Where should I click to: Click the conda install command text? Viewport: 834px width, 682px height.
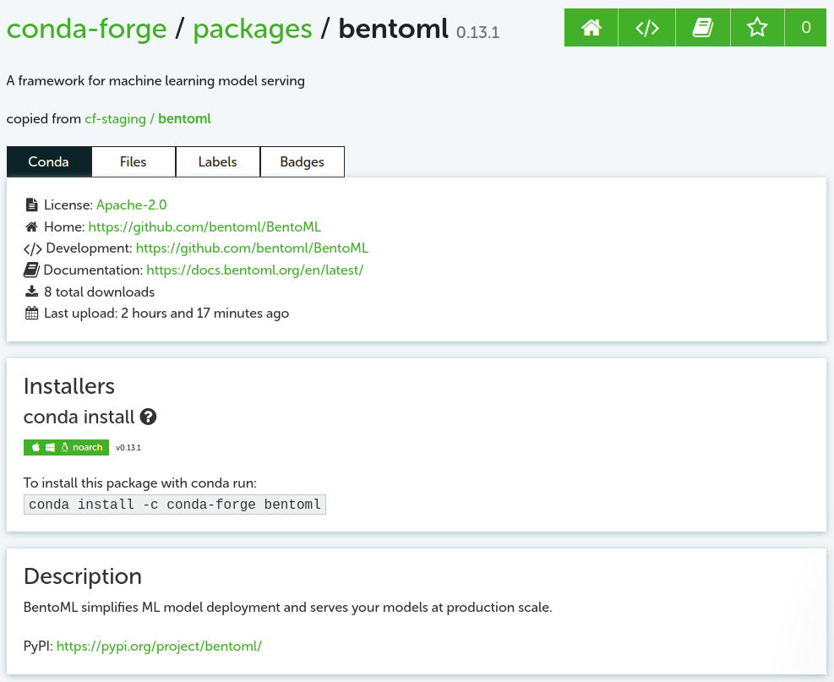[175, 505]
